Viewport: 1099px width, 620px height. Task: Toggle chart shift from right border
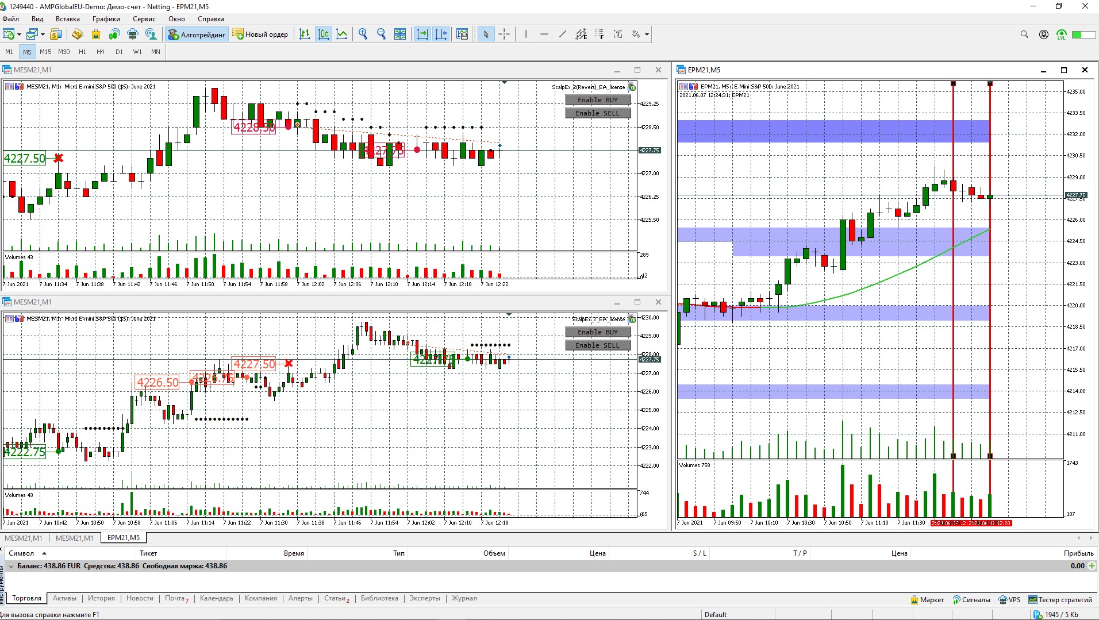(x=441, y=34)
